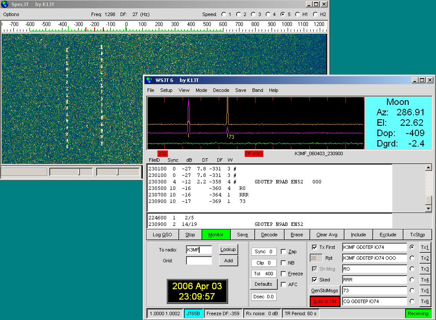Toggle the red Auto is ON button
436x320 pixels.
pyautogui.click(x=325, y=301)
